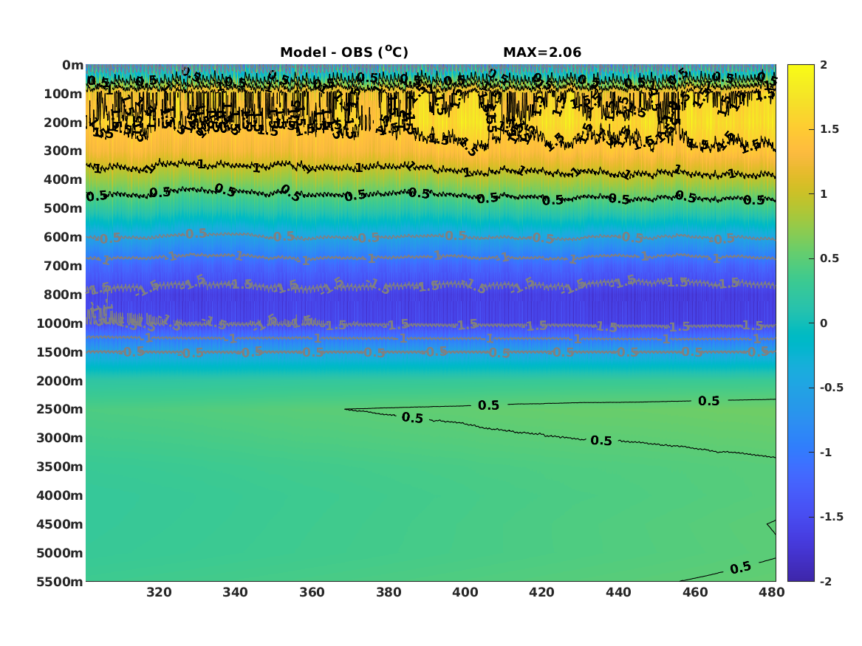Pick the colorbar tick label "1"
The height and width of the screenshot is (646, 862).
click(824, 194)
